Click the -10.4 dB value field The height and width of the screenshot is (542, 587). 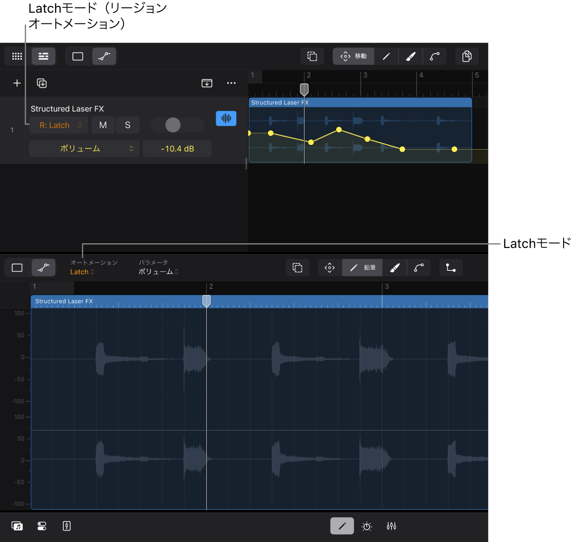point(177,149)
